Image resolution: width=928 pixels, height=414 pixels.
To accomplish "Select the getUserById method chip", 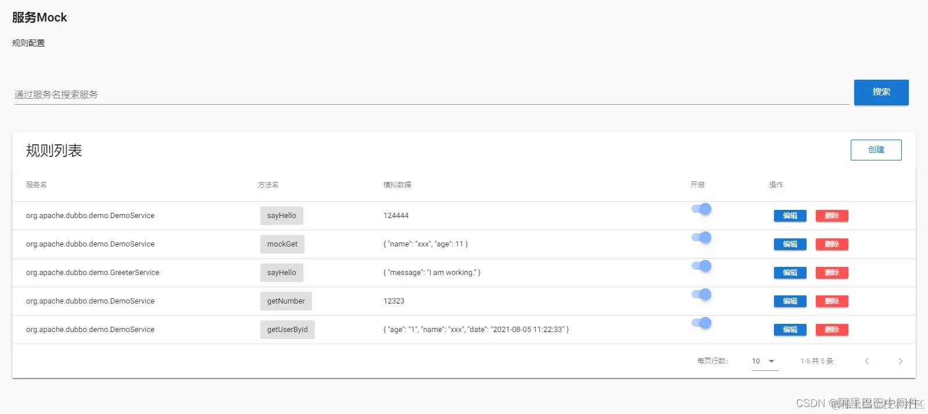I will tap(287, 330).
